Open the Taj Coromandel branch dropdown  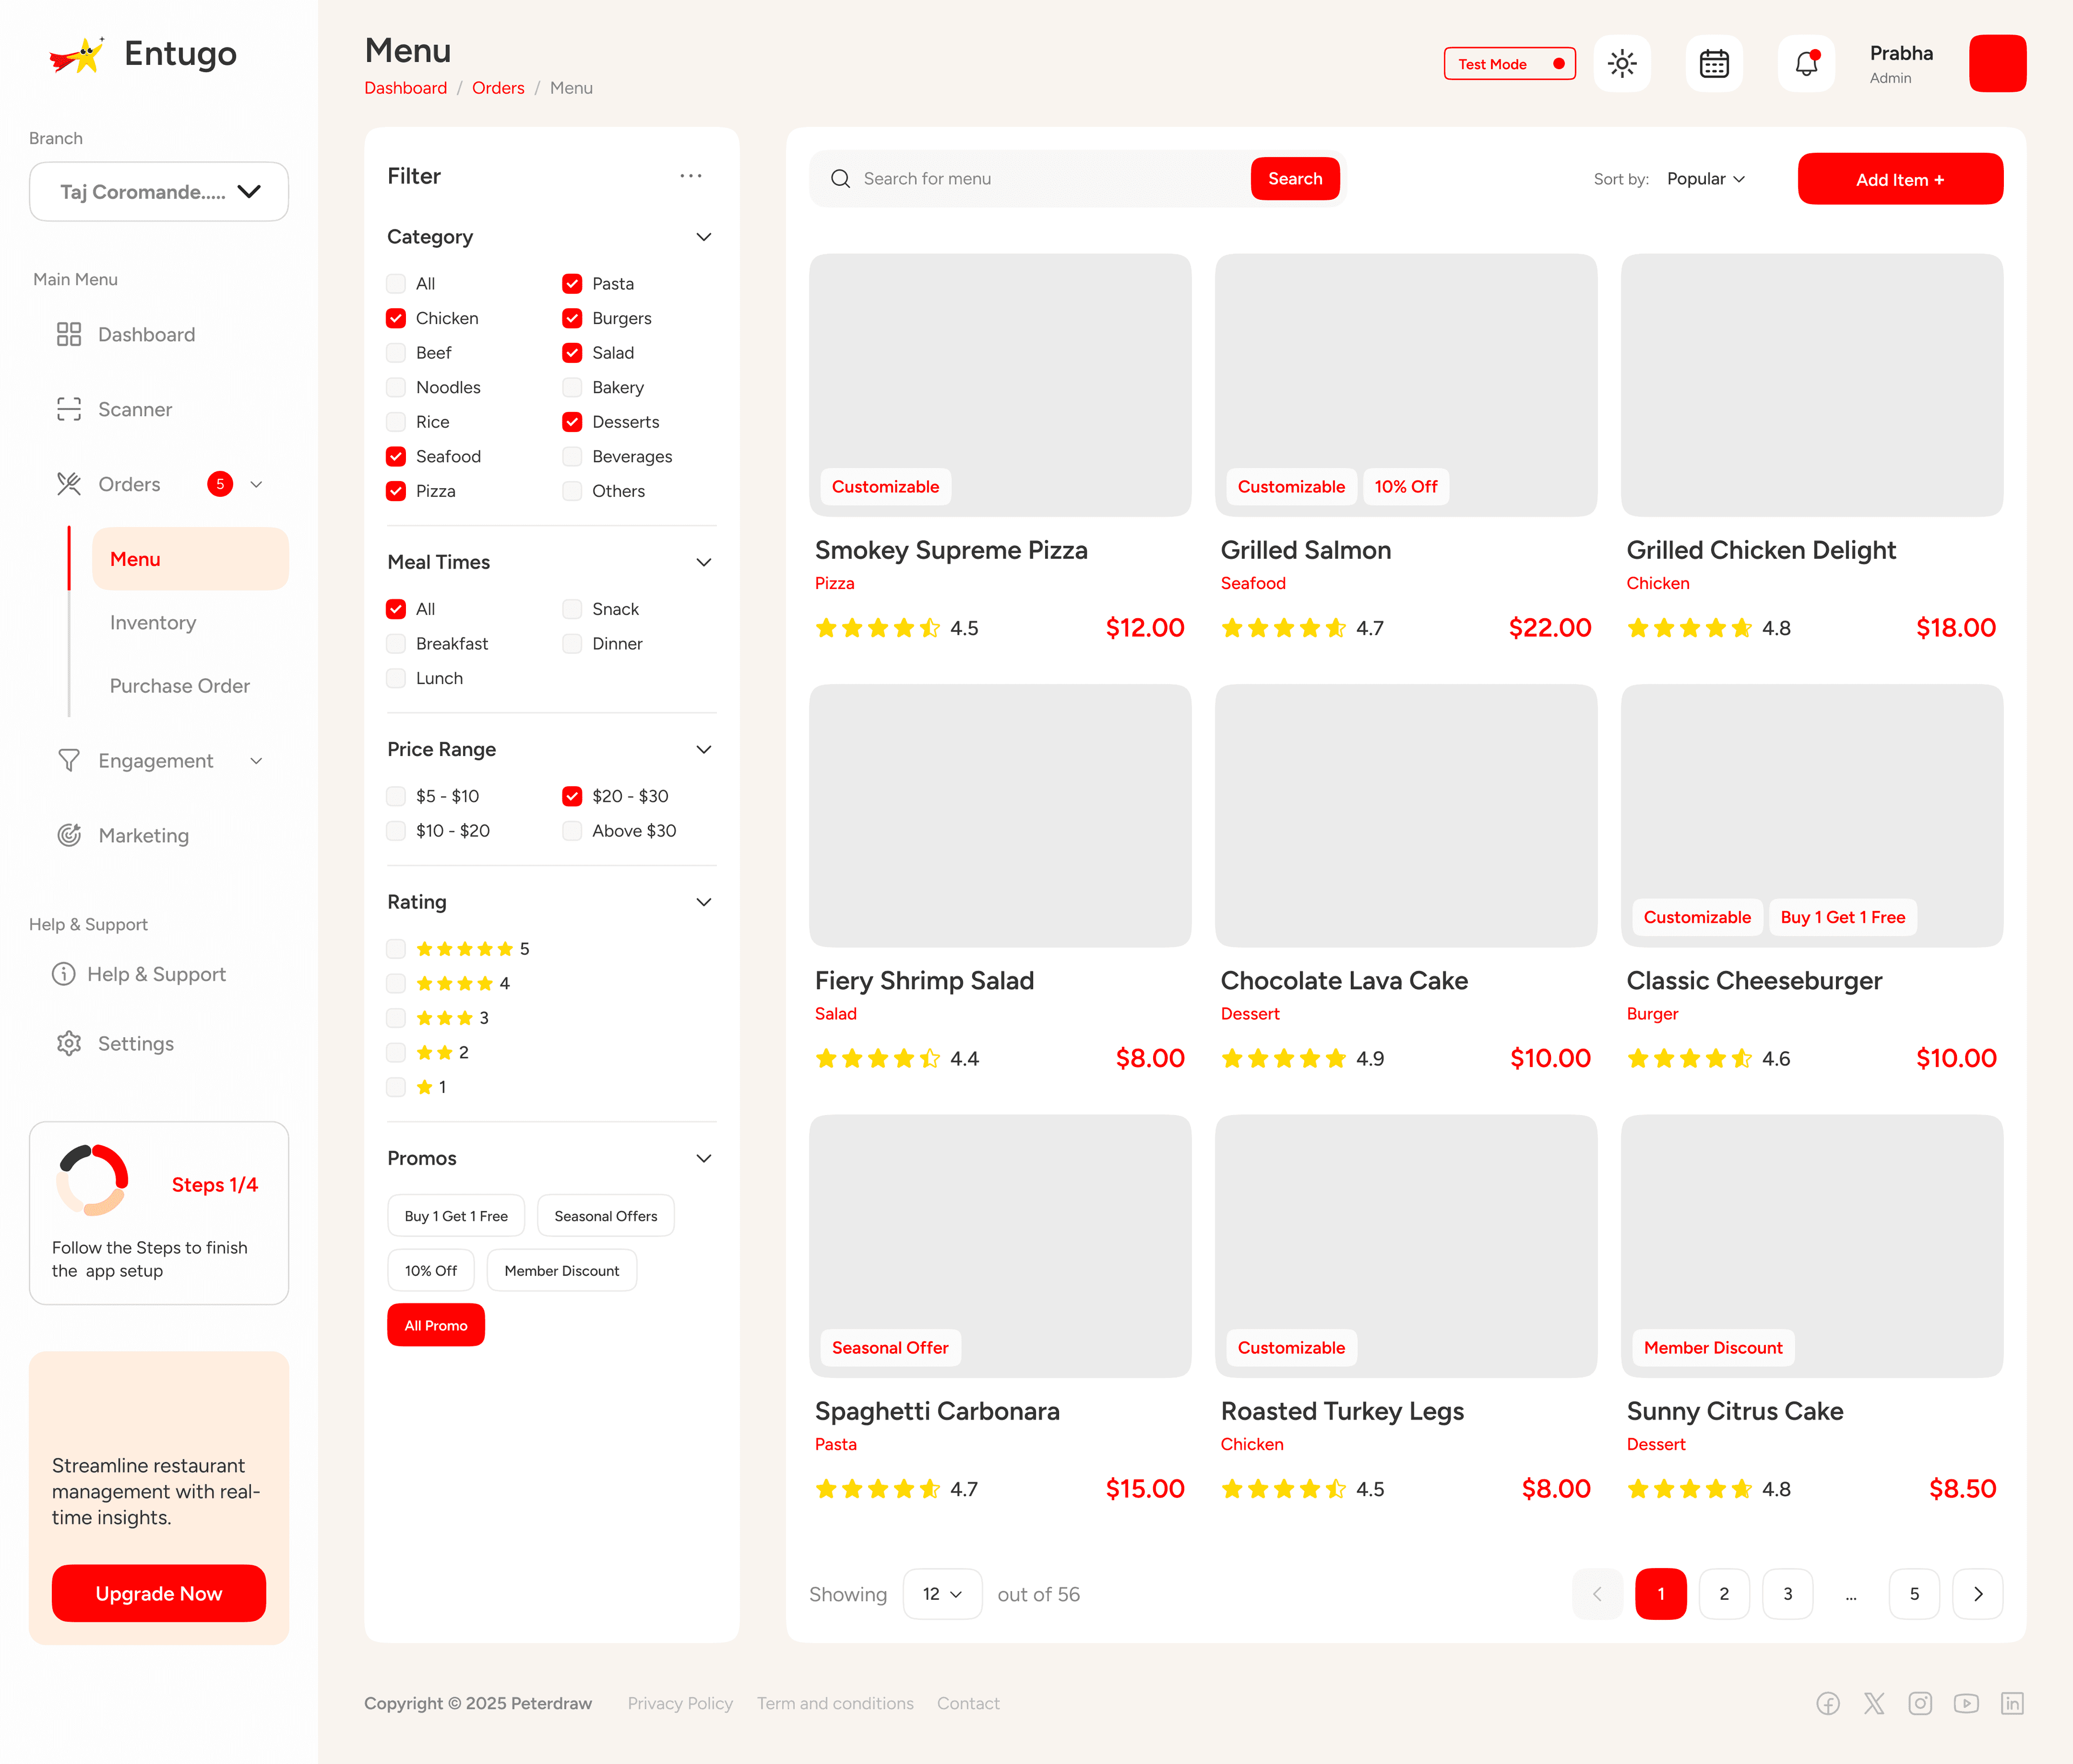pos(159,192)
